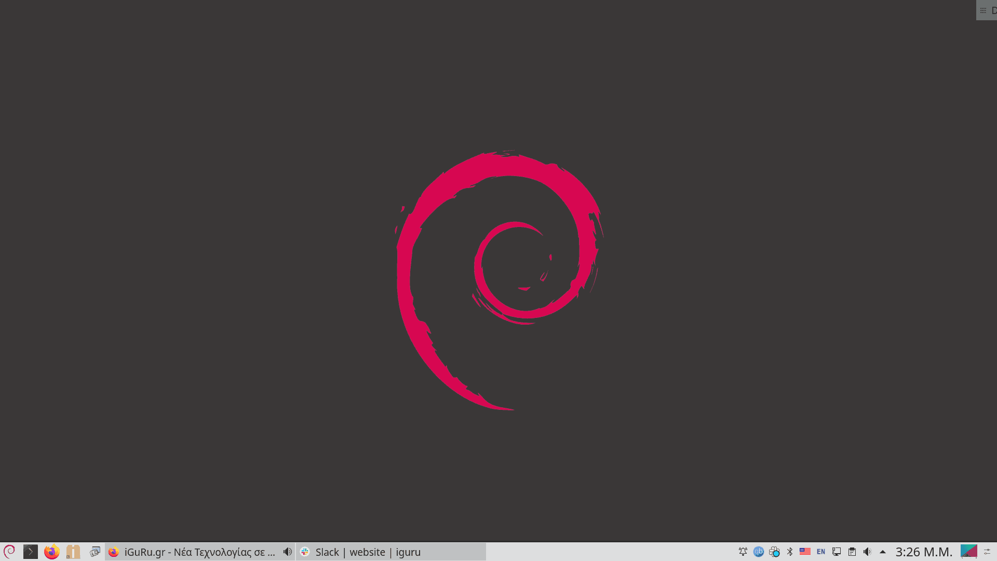Open the clock showing 3:26 Μ.Μ.
The width and height of the screenshot is (997, 561).
tap(924, 552)
